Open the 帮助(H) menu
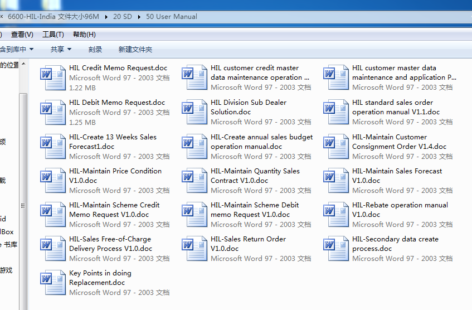Image resolution: width=472 pixels, height=310 pixels. 84,35
